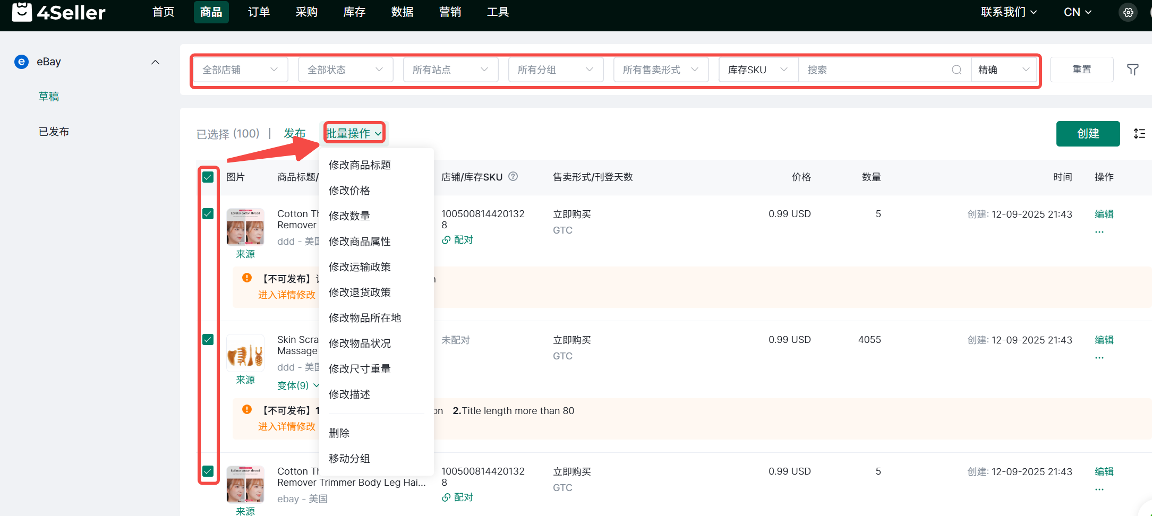The width and height of the screenshot is (1152, 516).
Task: Click the eBay platform icon
Action: click(21, 62)
